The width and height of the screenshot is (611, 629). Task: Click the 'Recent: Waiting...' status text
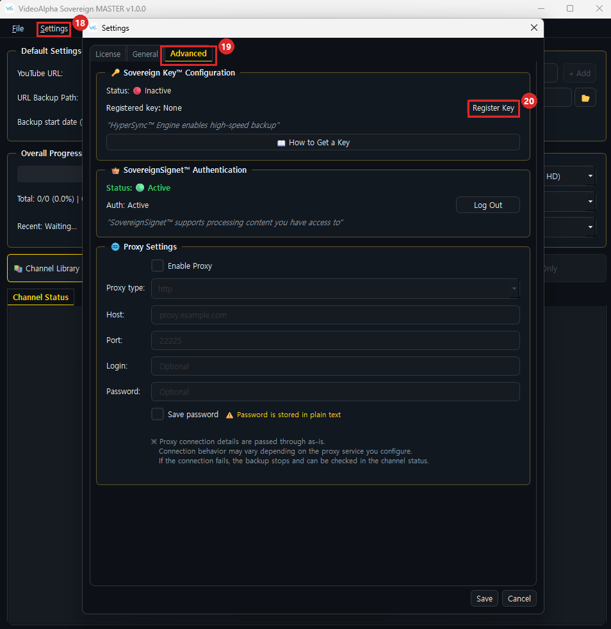point(47,227)
